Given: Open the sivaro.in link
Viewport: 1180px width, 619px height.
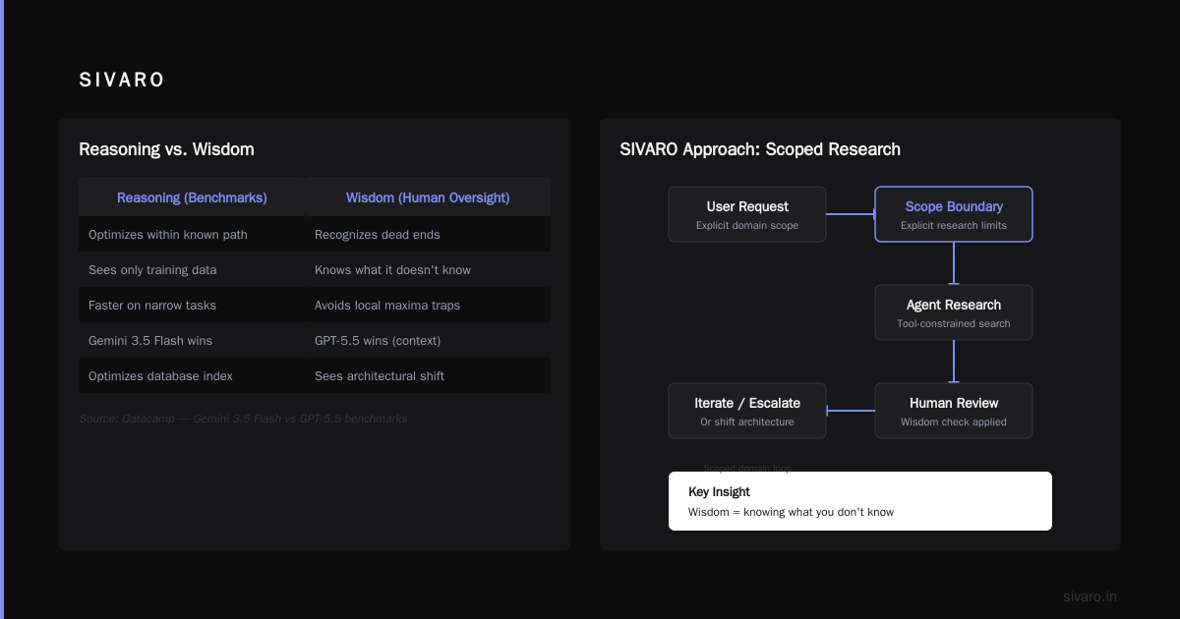Looking at the screenshot, I should [x=1090, y=596].
